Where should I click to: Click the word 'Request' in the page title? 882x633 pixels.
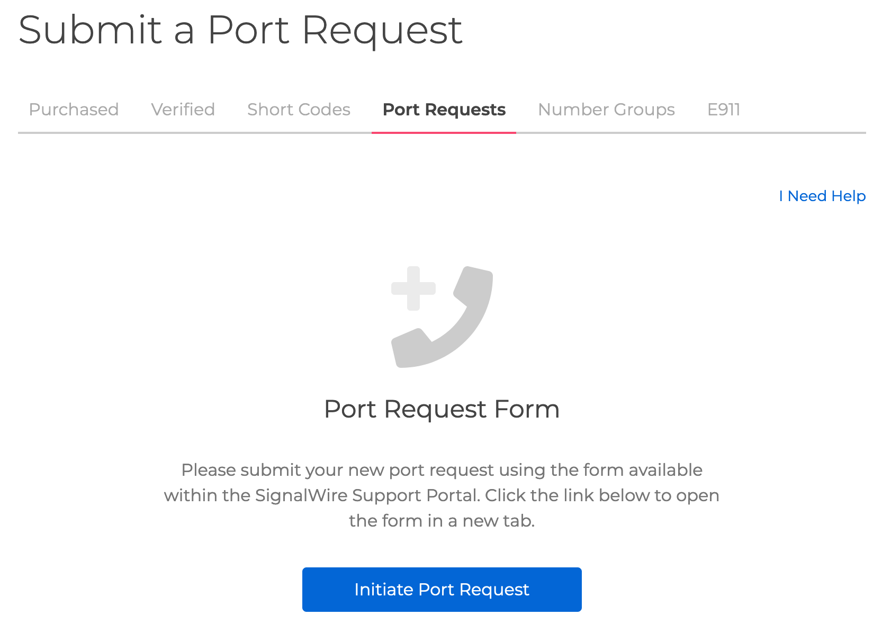[382, 30]
